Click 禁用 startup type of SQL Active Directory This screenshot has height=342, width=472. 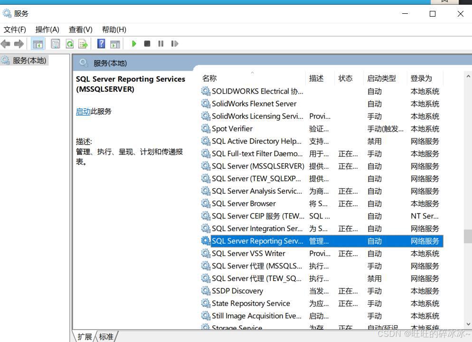pos(374,141)
